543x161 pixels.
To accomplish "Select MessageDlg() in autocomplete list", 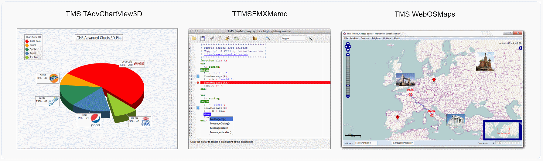I will 221,119.
